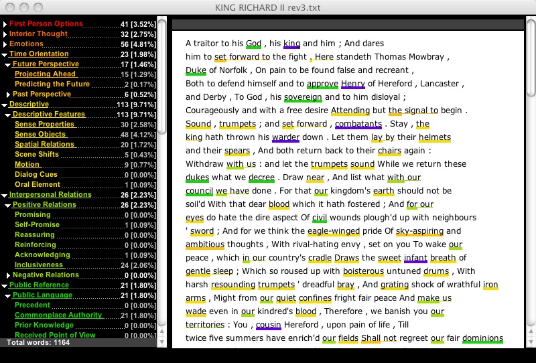Click the Interior Thought label

point(38,34)
